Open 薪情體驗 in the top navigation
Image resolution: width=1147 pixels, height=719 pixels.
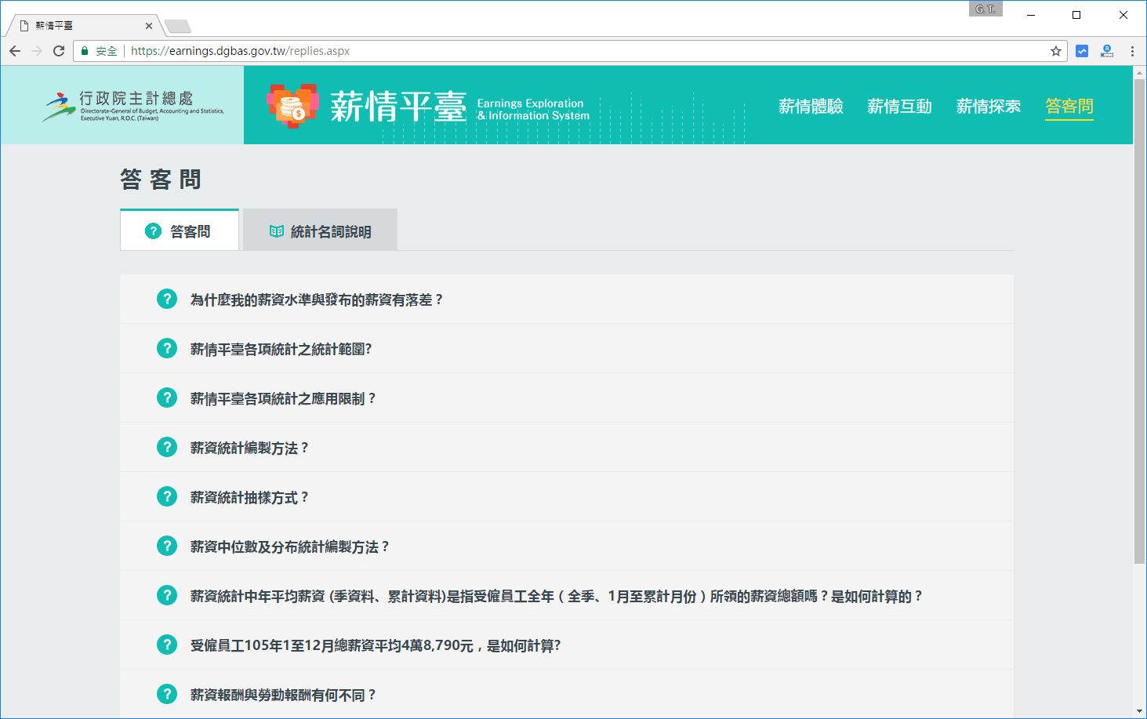pos(811,106)
